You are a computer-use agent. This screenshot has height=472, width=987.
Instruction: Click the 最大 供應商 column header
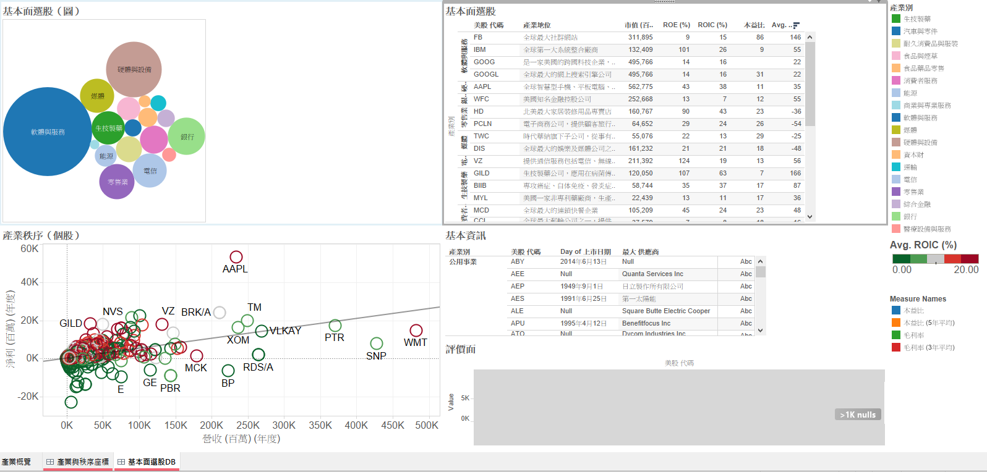tap(641, 252)
